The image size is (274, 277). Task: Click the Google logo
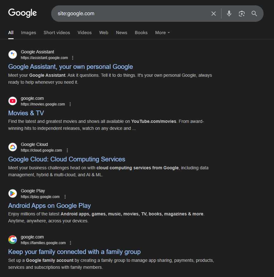click(22, 13)
